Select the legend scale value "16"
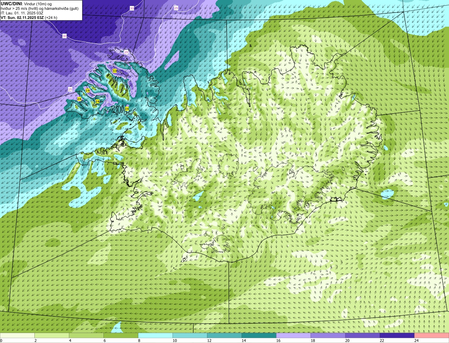Image resolution: width=449 pixels, height=343 pixels. click(278, 341)
